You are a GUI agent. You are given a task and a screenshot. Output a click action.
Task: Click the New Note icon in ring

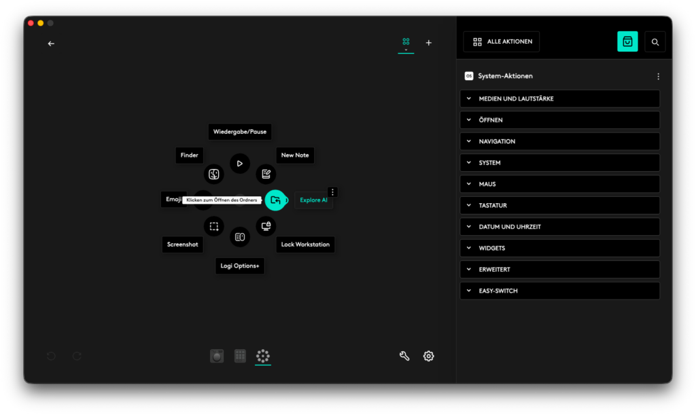[266, 175]
